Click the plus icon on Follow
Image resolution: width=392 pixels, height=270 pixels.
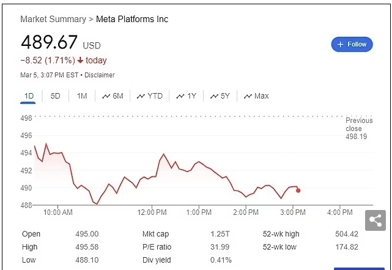coord(341,44)
